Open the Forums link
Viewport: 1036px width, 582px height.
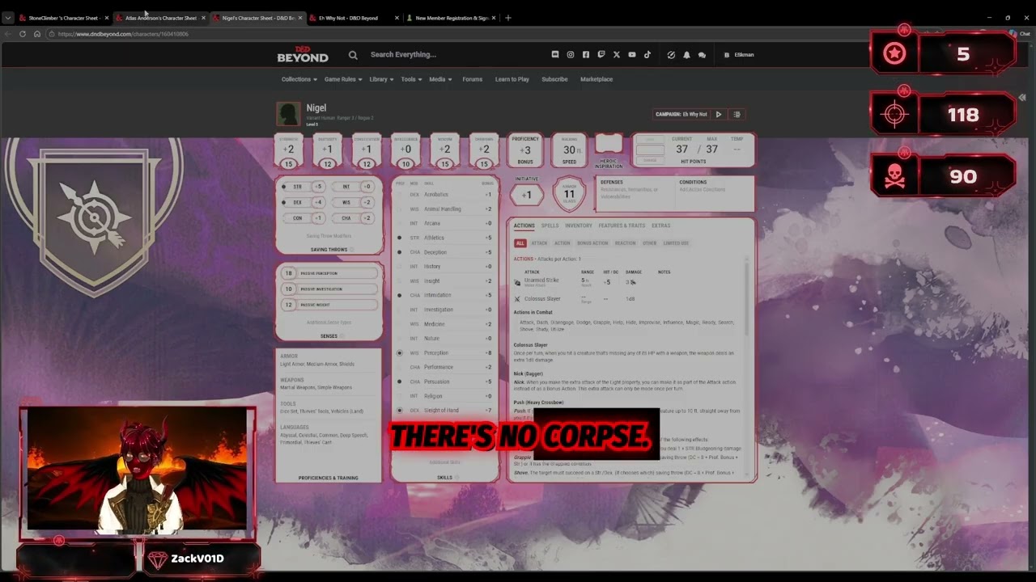tap(473, 79)
